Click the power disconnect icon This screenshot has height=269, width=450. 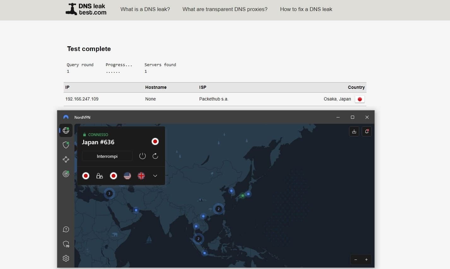143,156
